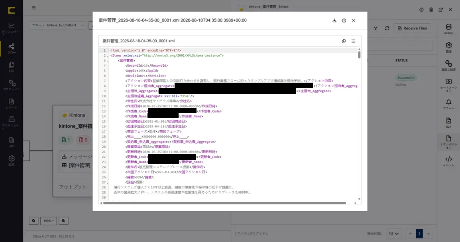Open プロファイル in the left sidebar
Screen dimensions: 460x242
(x=12, y=85)
